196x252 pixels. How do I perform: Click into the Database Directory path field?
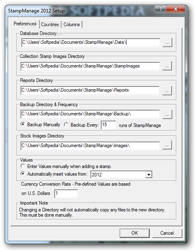(x=91, y=43)
